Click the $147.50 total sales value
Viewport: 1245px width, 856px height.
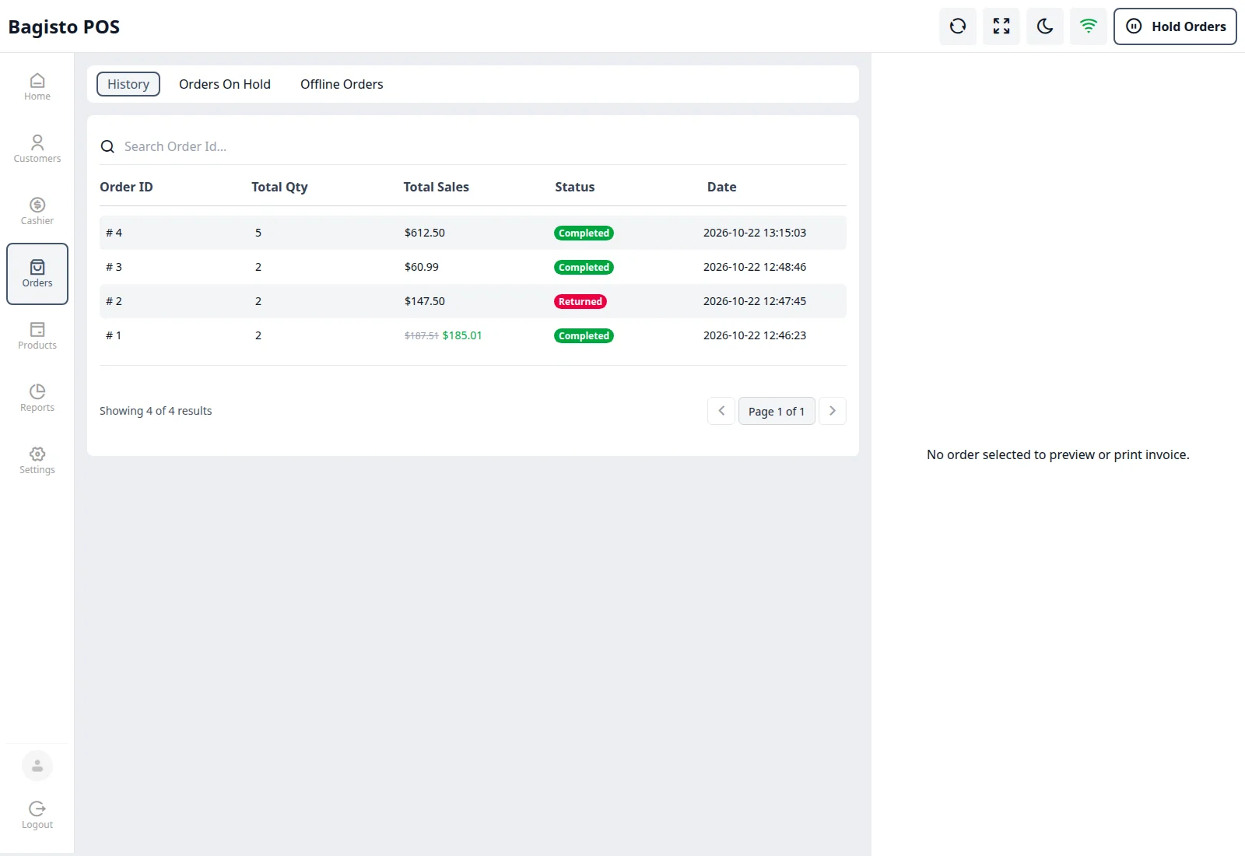coord(425,301)
